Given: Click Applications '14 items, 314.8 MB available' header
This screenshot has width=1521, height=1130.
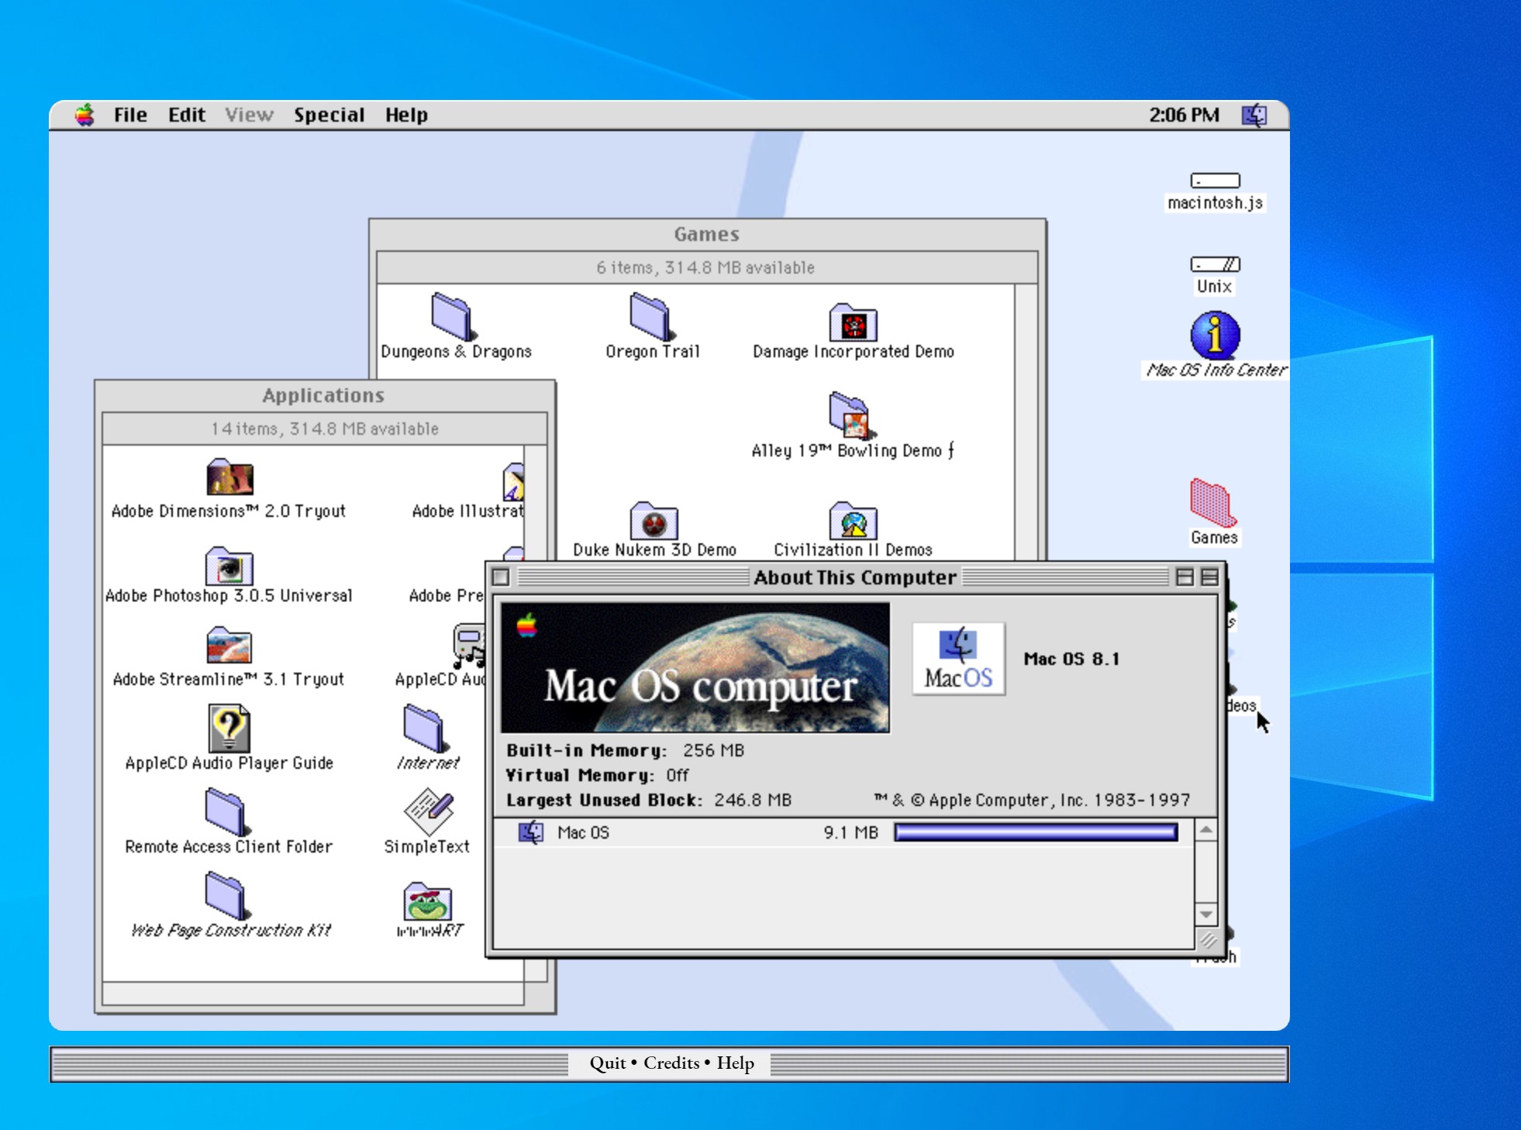Looking at the screenshot, I should (x=325, y=429).
